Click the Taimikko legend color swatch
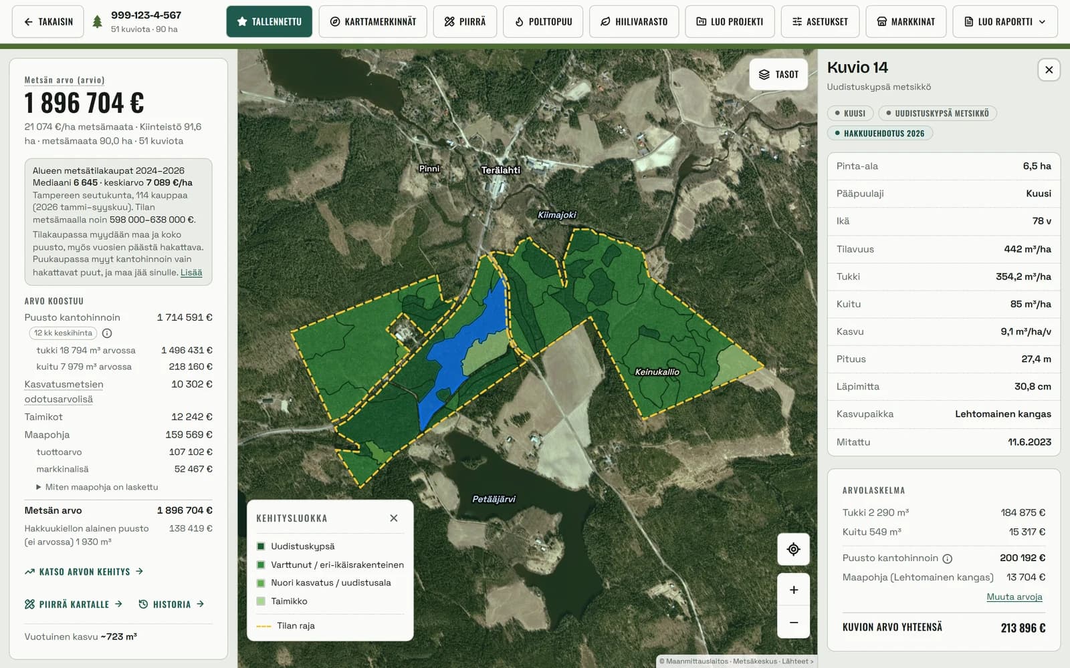The width and height of the screenshot is (1070, 668). click(x=261, y=601)
